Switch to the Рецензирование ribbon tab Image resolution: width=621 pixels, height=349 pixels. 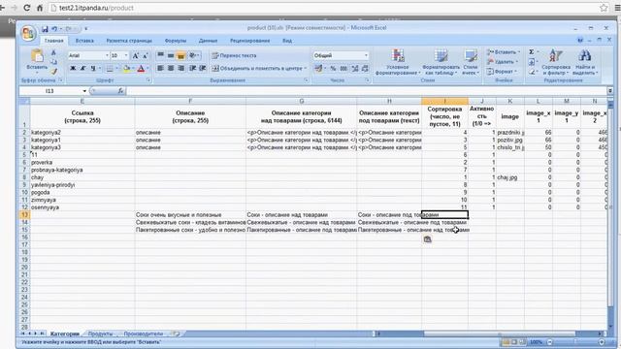pos(250,41)
